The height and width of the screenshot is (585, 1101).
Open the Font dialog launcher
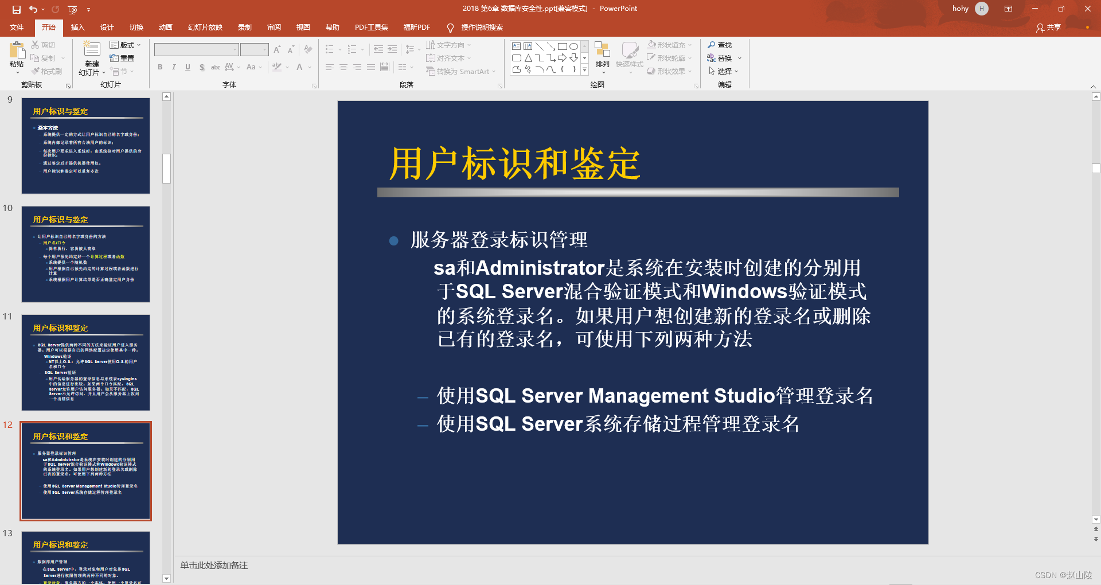pos(314,85)
